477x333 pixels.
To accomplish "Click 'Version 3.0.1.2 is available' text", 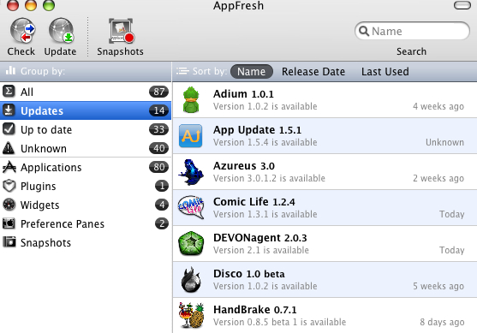I will click(x=269, y=178).
